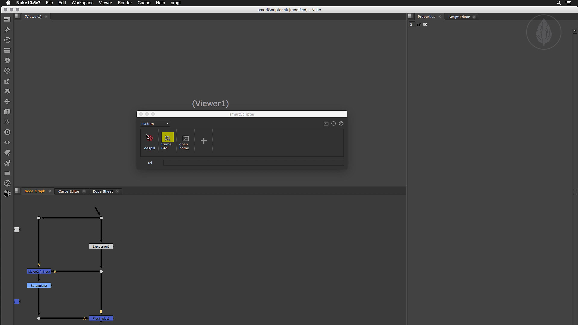Open the 3D nodes cube menu
The image size is (578, 325).
7,112
